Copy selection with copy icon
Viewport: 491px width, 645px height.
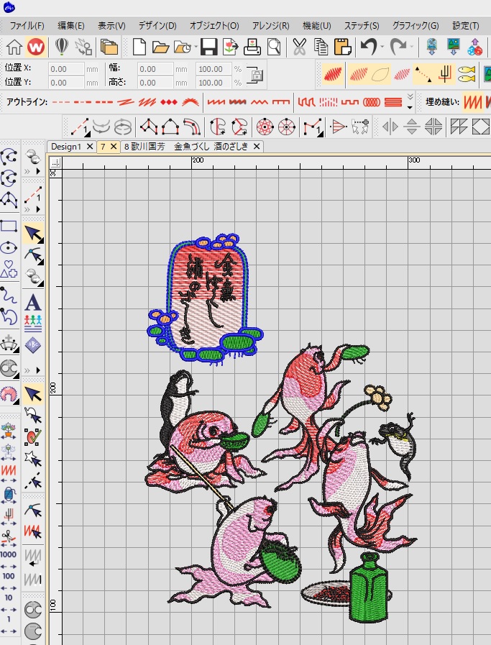pyautogui.click(x=321, y=47)
